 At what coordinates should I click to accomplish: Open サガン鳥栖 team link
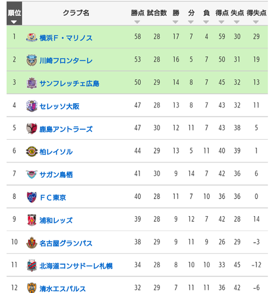point(56,175)
